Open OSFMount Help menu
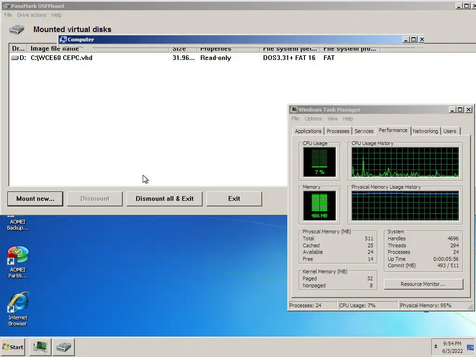The image size is (476, 357). tap(56, 15)
